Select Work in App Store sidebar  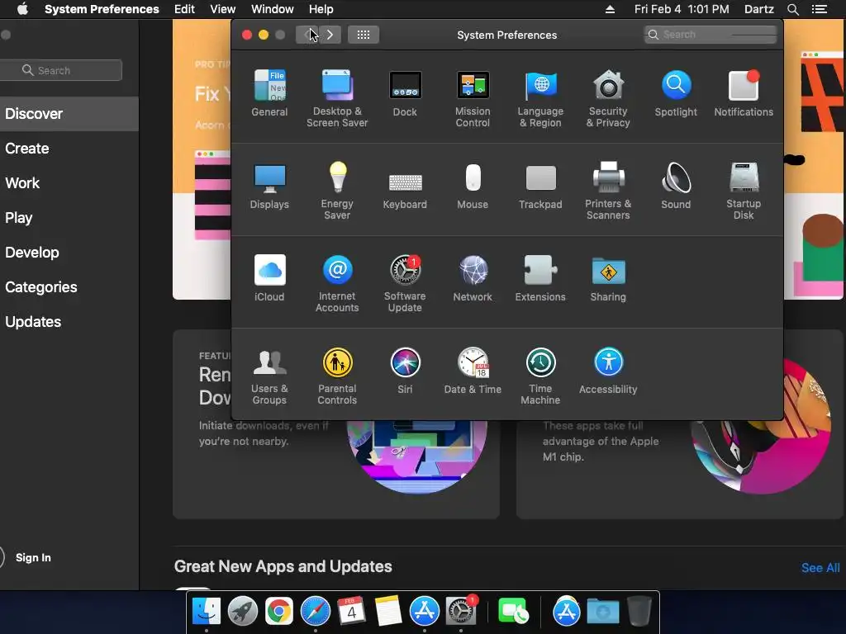click(x=69, y=182)
